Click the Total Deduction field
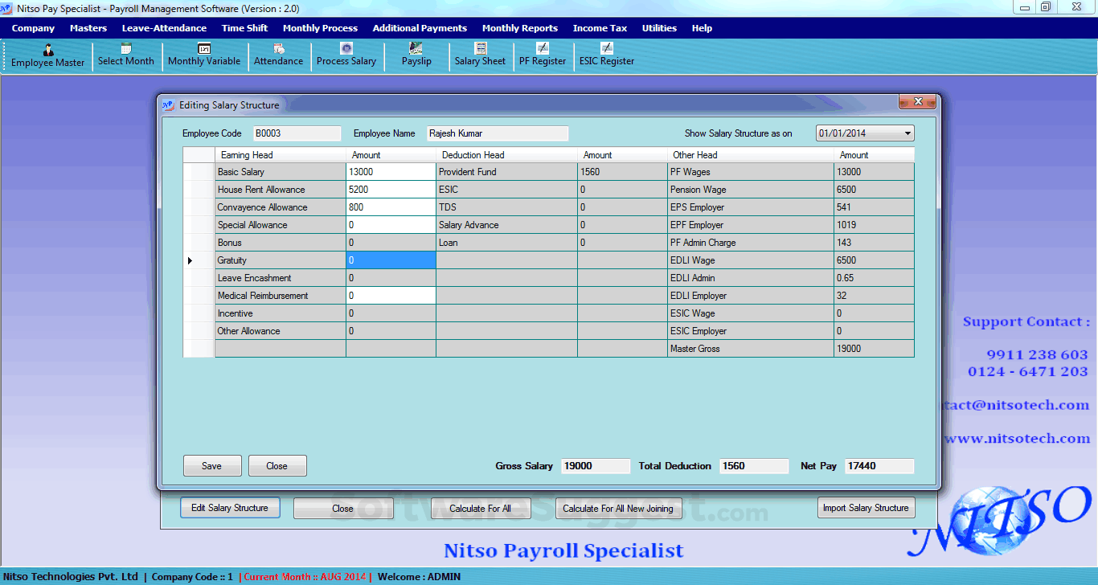Image resolution: width=1098 pixels, height=585 pixels. point(755,466)
